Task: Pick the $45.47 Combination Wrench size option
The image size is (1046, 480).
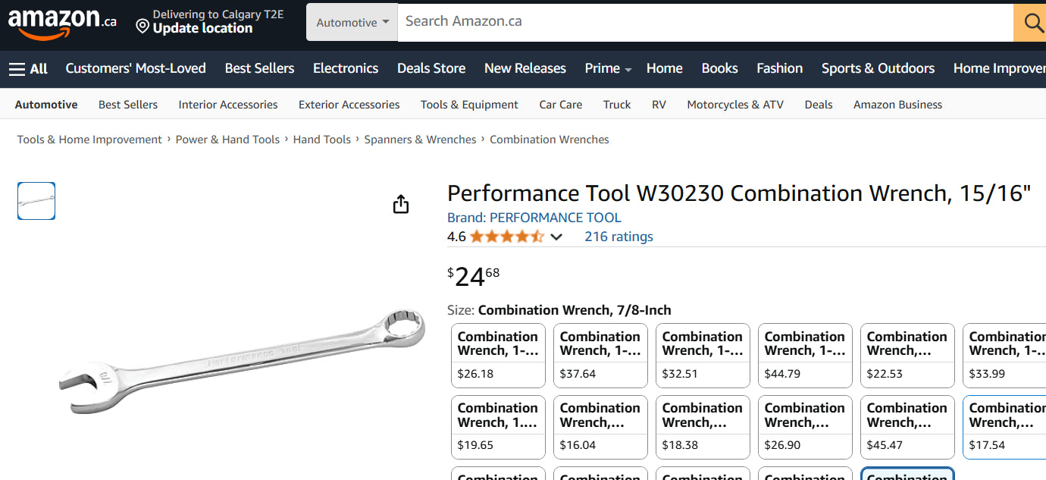Action: pyautogui.click(x=907, y=427)
